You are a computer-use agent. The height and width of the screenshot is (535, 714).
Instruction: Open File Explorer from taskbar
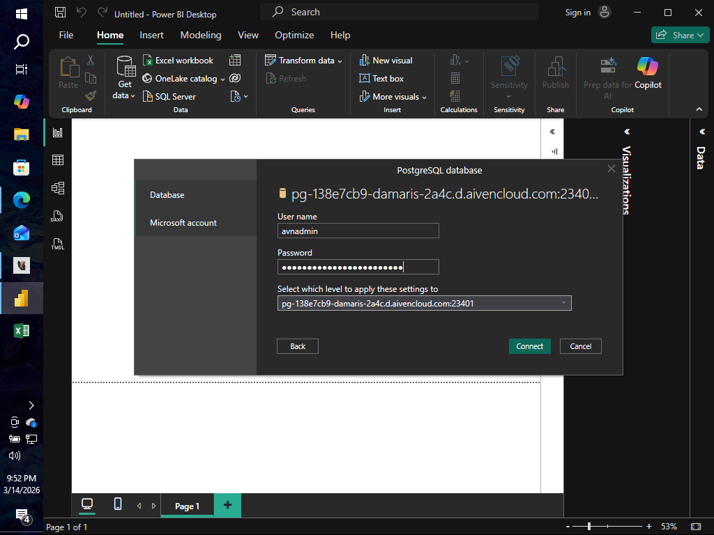[22, 134]
